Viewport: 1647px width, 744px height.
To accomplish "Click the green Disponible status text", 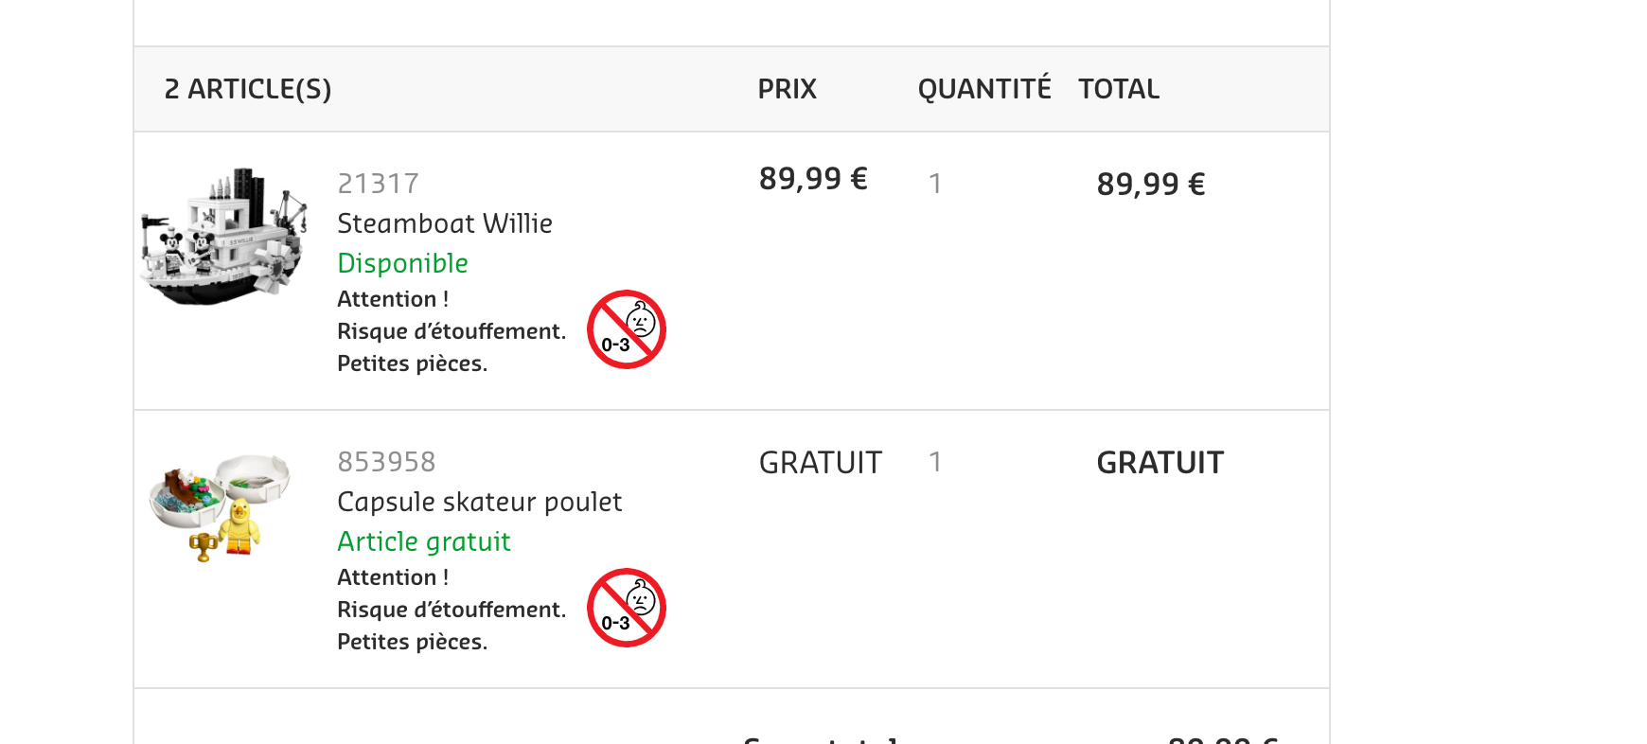I will coord(402,263).
